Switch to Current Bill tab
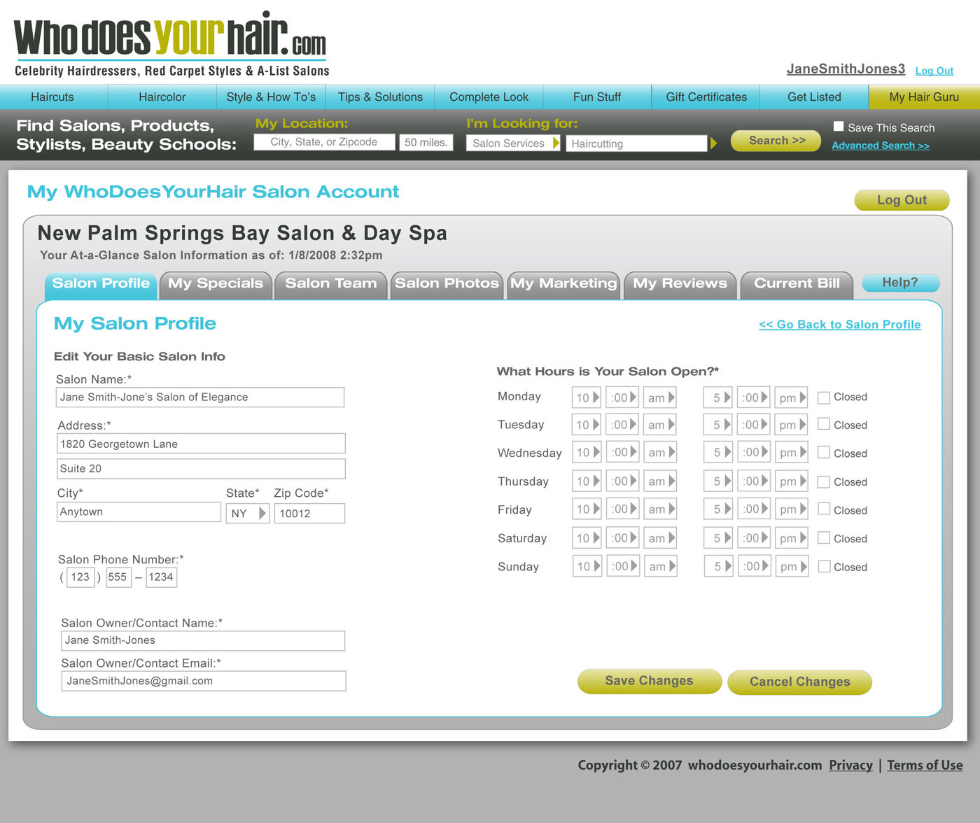This screenshot has width=980, height=823. pos(797,285)
